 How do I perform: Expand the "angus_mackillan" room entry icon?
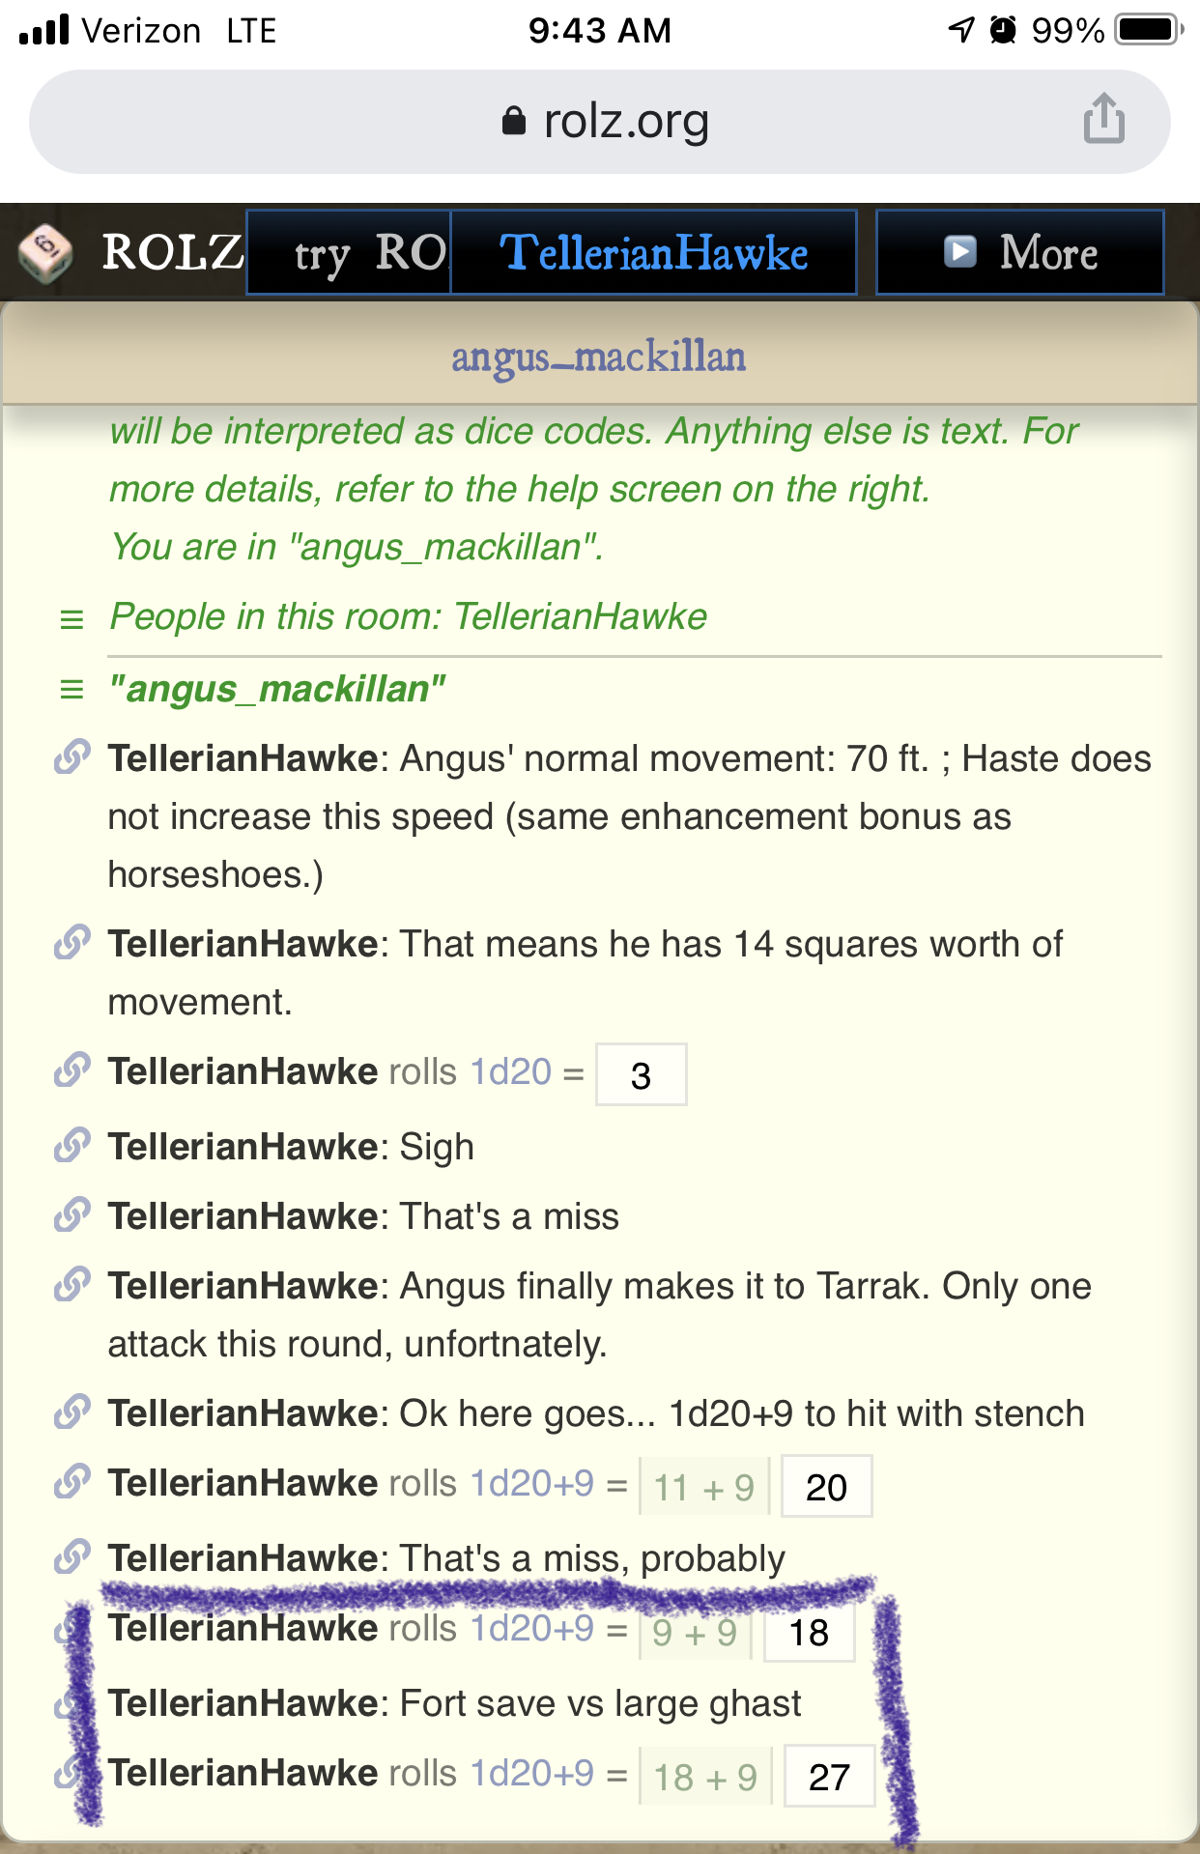pyautogui.click(x=71, y=690)
